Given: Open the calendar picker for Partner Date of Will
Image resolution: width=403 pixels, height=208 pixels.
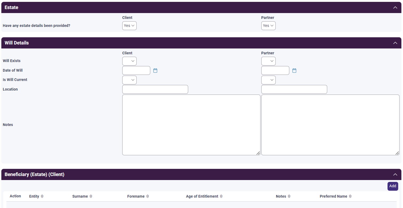Looking at the screenshot, I should [294, 70].
